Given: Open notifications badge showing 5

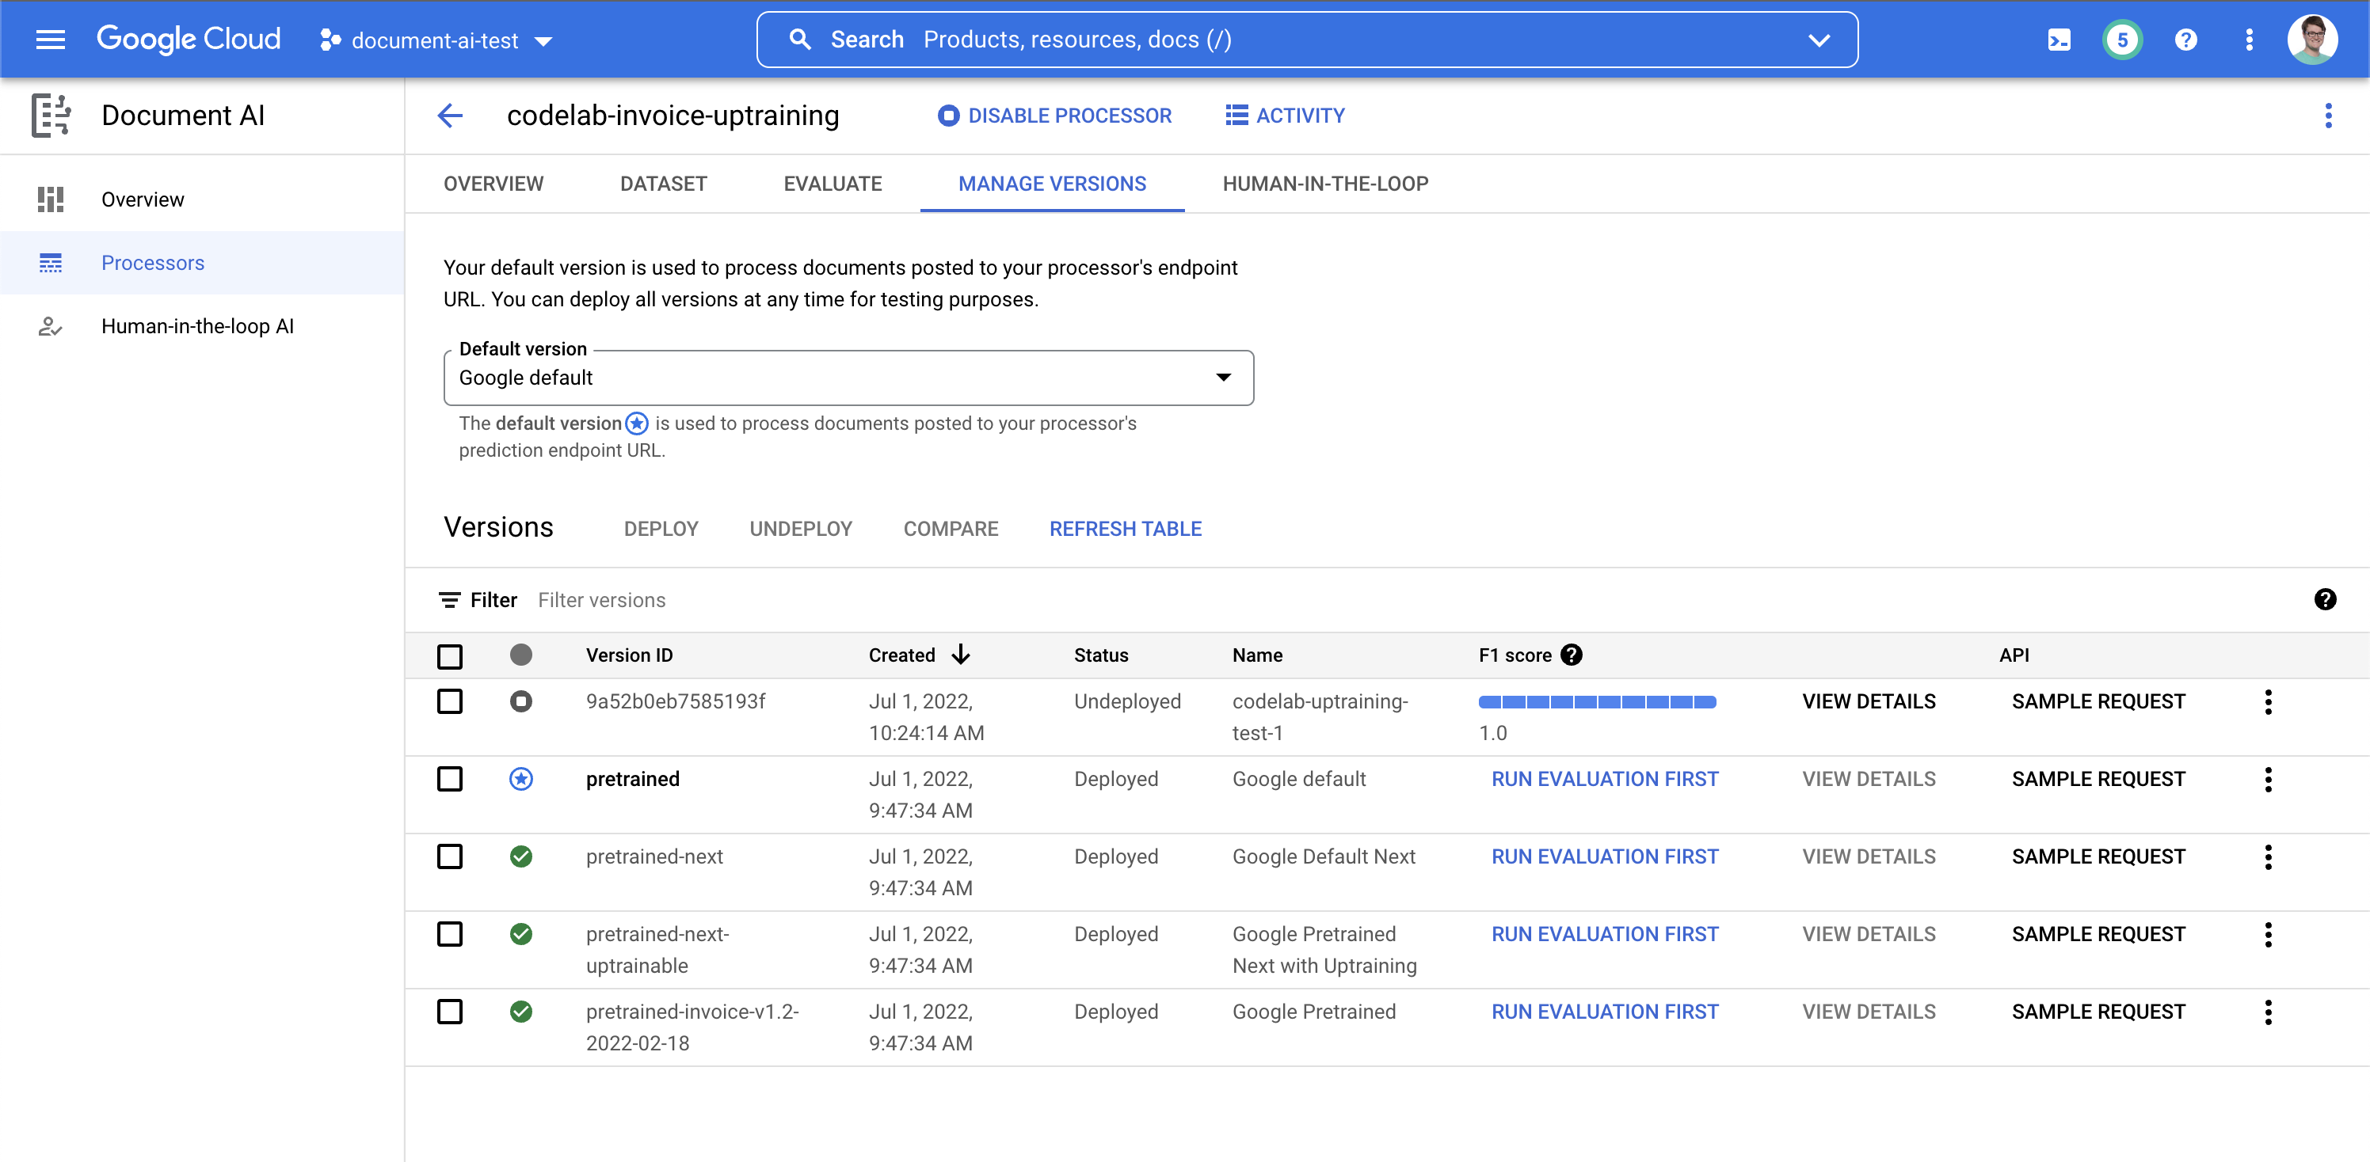Looking at the screenshot, I should tap(2121, 40).
